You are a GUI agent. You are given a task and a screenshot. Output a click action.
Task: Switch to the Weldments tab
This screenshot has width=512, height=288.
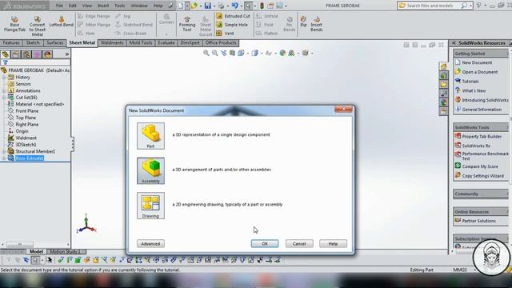coord(112,42)
